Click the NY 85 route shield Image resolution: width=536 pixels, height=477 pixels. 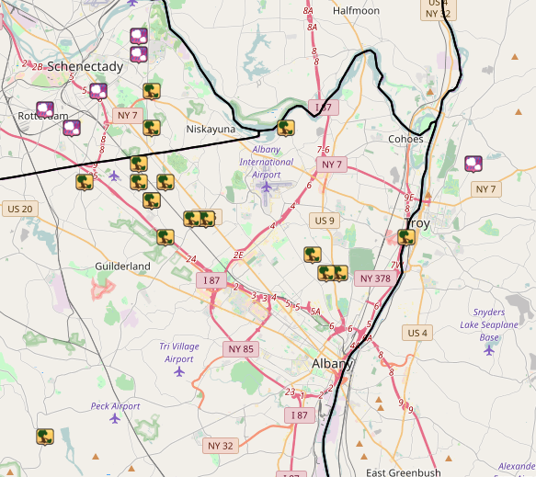click(241, 349)
